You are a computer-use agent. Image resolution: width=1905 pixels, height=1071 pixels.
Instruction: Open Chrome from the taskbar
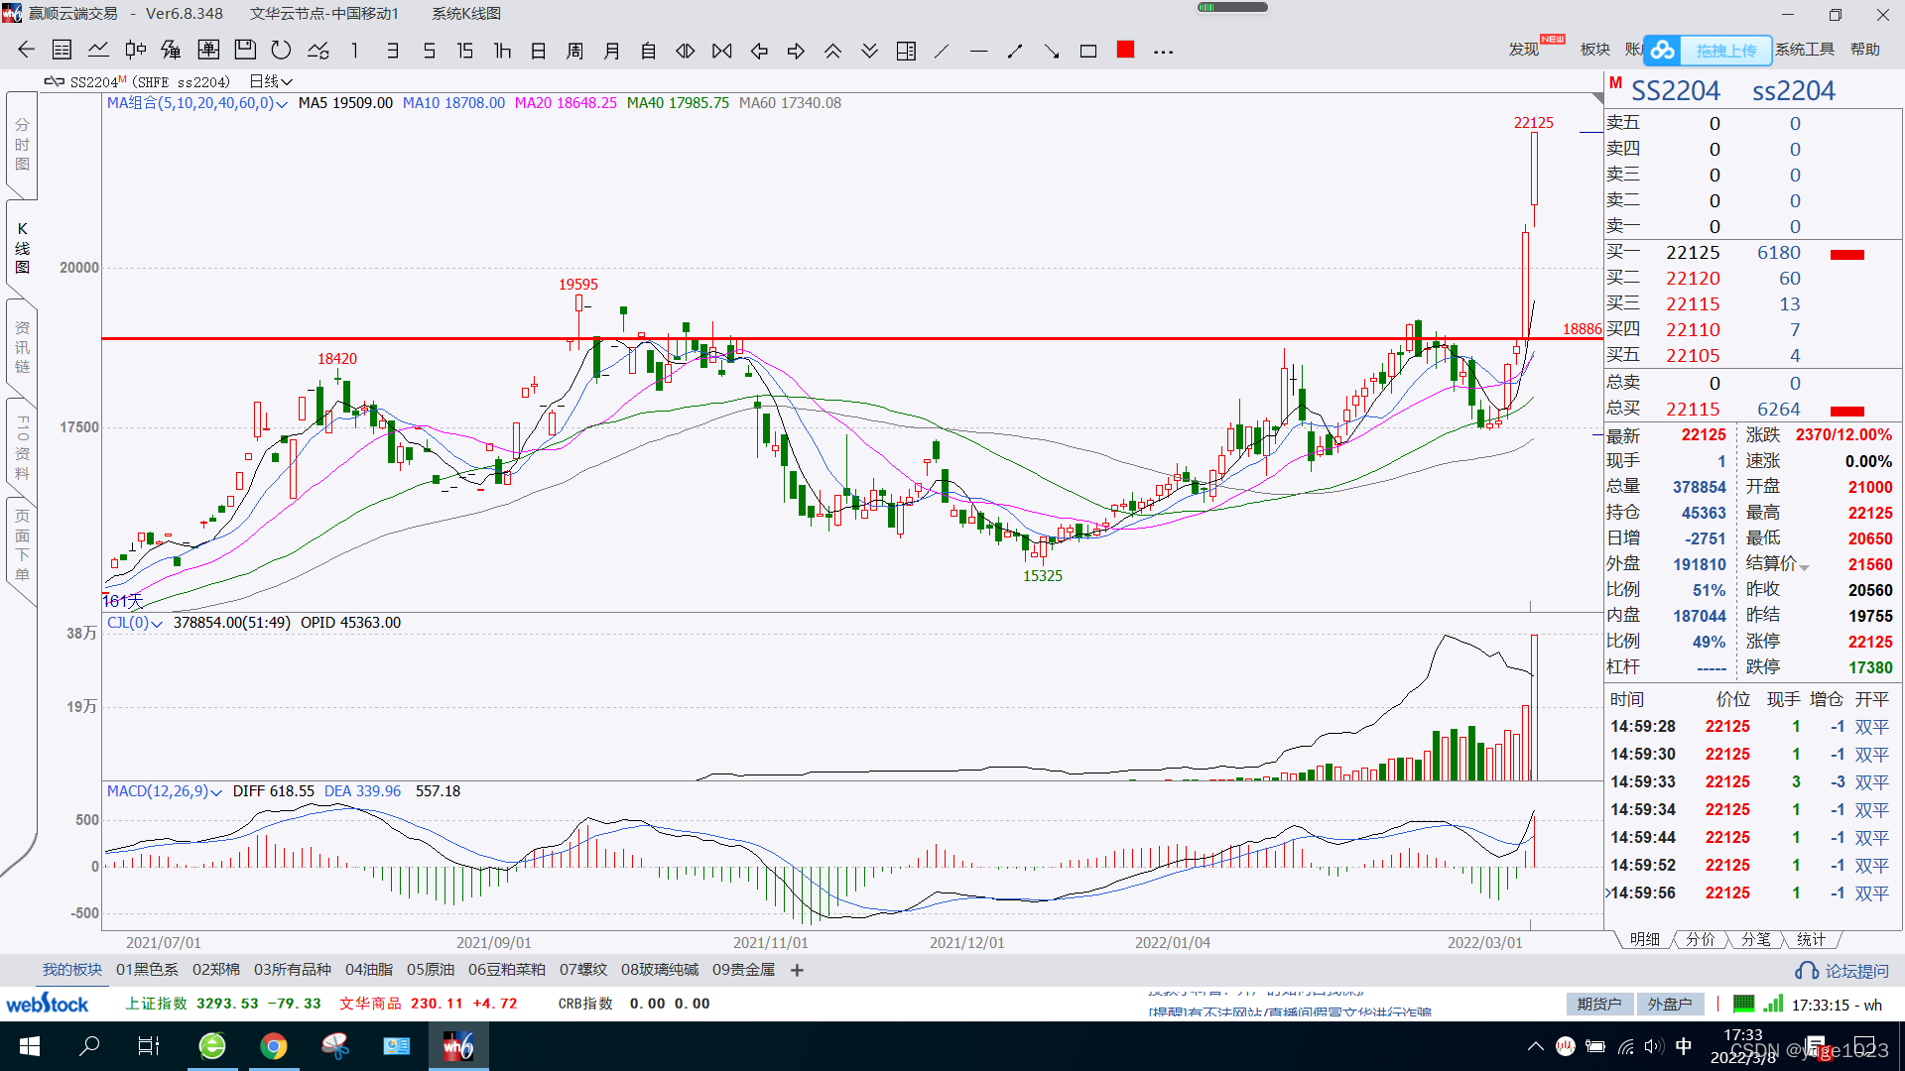point(274,1046)
